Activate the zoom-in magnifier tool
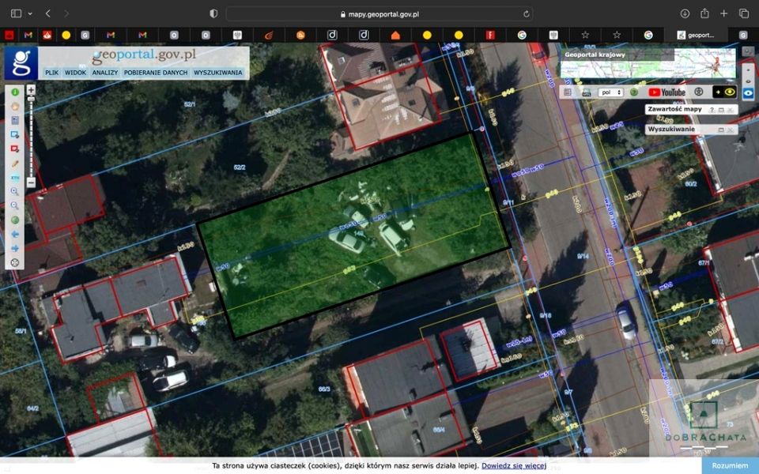Image resolution: width=759 pixels, height=474 pixels. coord(15,191)
